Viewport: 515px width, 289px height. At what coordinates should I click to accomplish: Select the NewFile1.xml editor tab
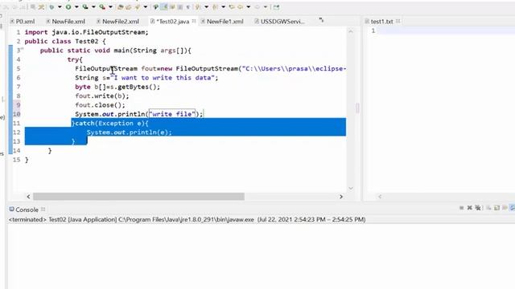pyautogui.click(x=222, y=22)
